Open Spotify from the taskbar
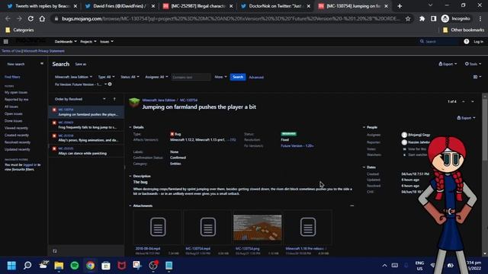The height and width of the screenshot is (274, 488). (x=75, y=266)
